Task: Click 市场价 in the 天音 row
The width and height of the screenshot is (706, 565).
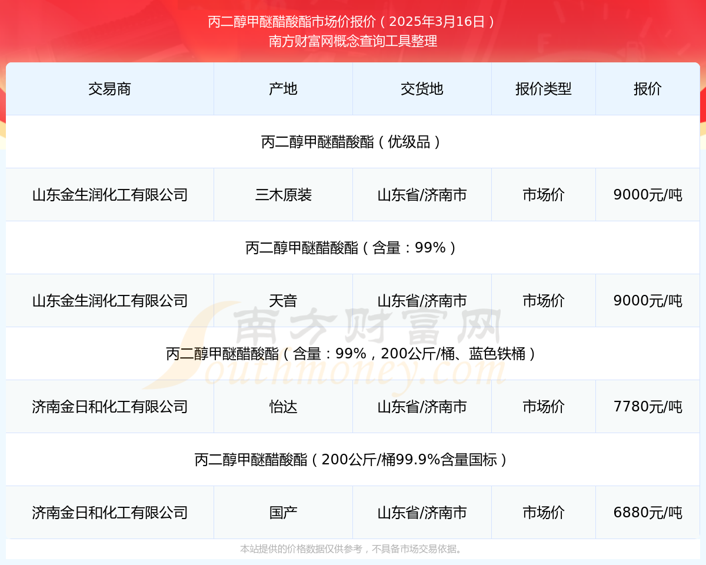Action: click(x=544, y=301)
